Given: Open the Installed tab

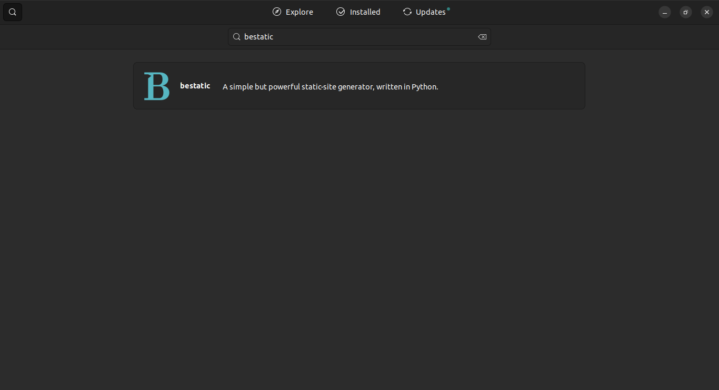Looking at the screenshot, I should [364, 12].
